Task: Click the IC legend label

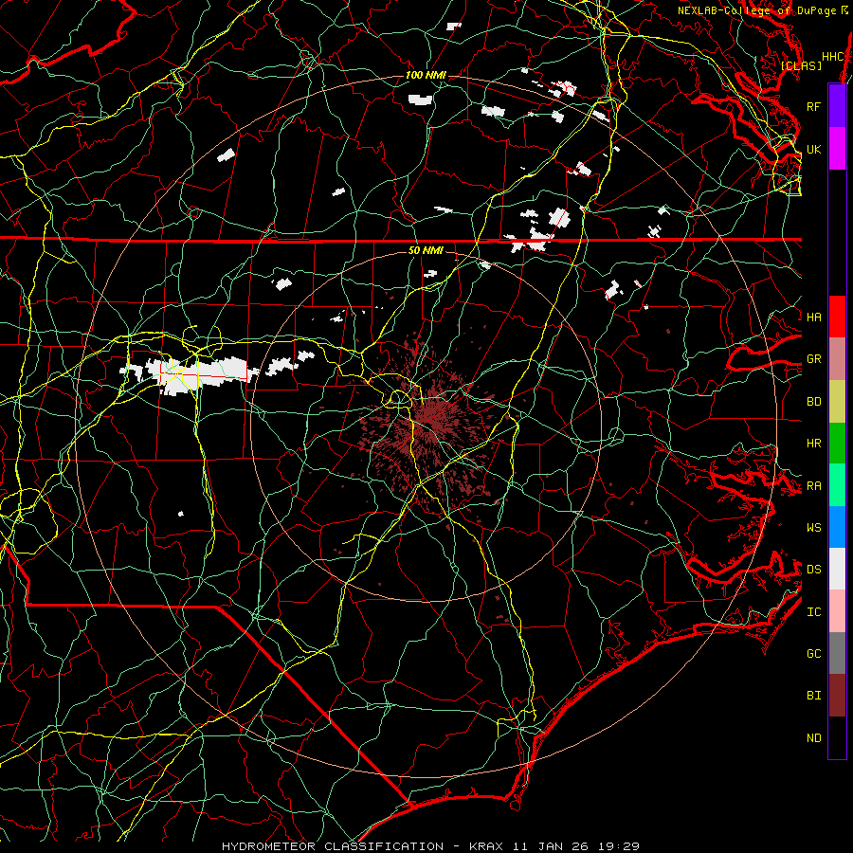Action: [813, 612]
